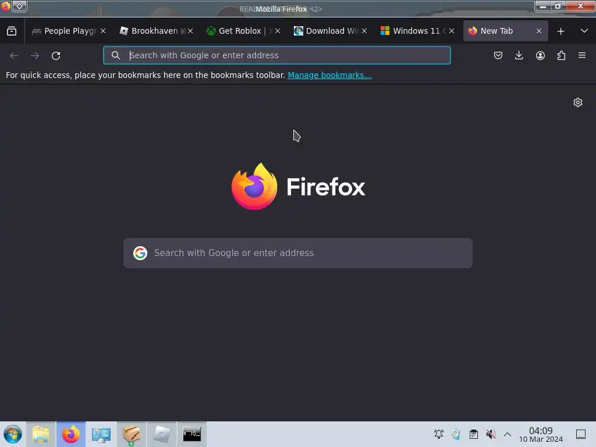Screen dimensions: 596x447
Task: Open the Start menu orb
Action: tap(13, 434)
